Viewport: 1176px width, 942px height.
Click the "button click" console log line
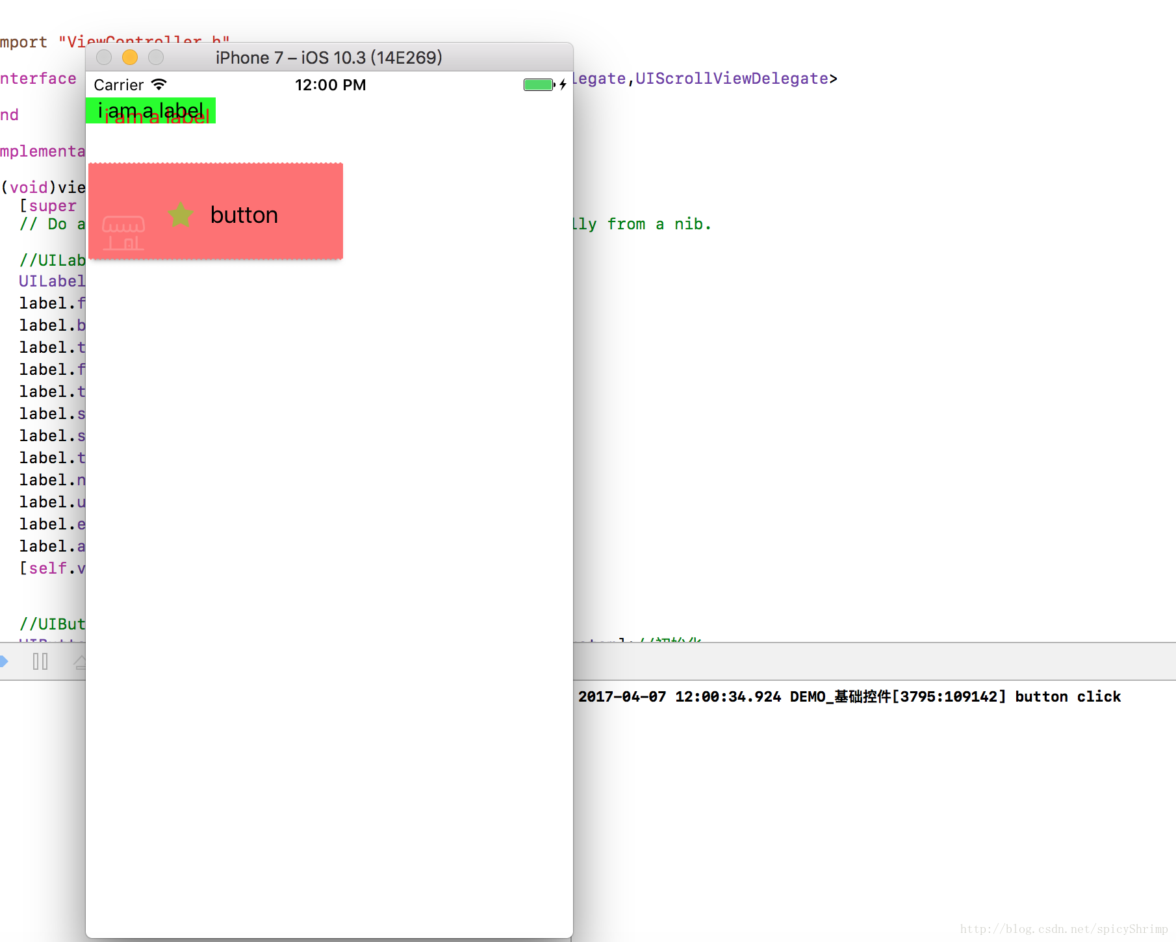pos(849,696)
